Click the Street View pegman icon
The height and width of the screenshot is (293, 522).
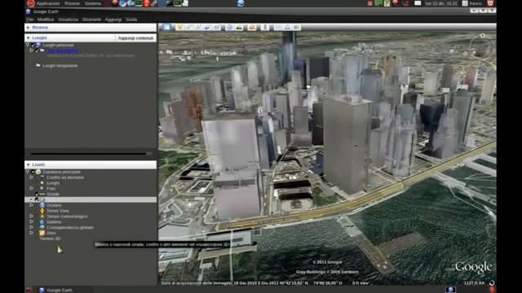(x=42, y=211)
